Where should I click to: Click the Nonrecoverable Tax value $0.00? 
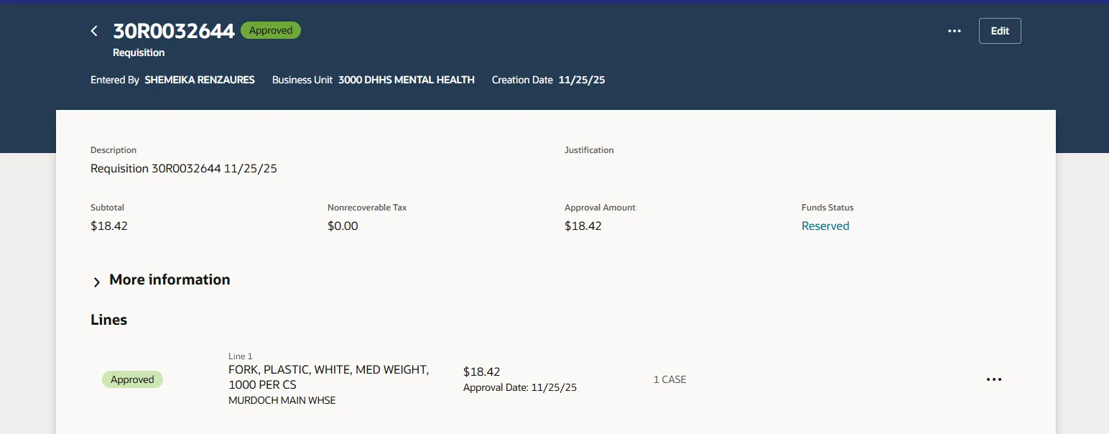pos(343,226)
